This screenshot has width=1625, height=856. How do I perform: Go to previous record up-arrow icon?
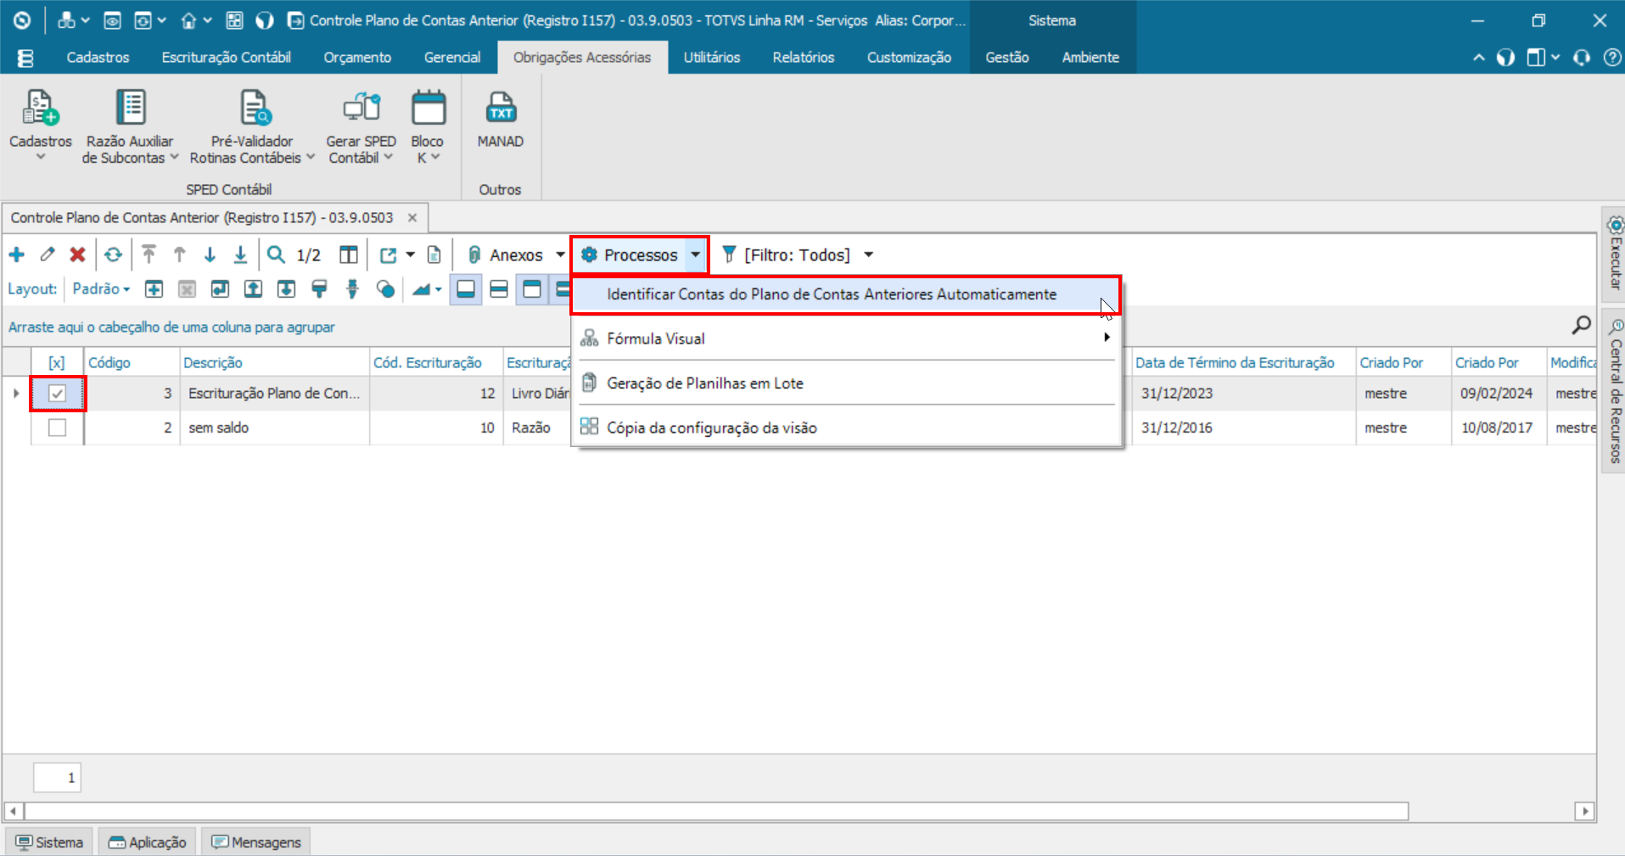180,255
